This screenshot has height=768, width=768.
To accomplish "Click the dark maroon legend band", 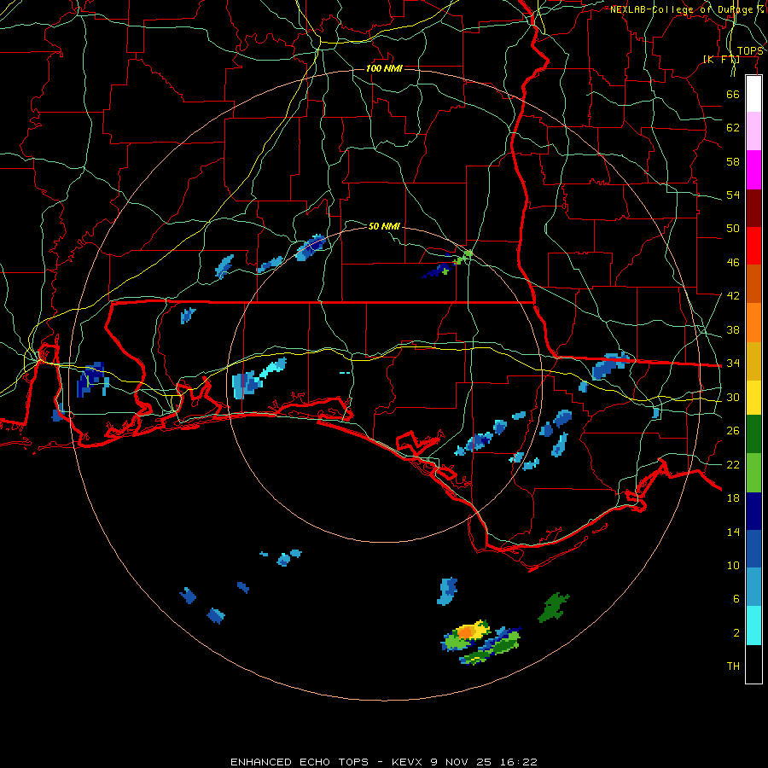I will pos(753,207).
